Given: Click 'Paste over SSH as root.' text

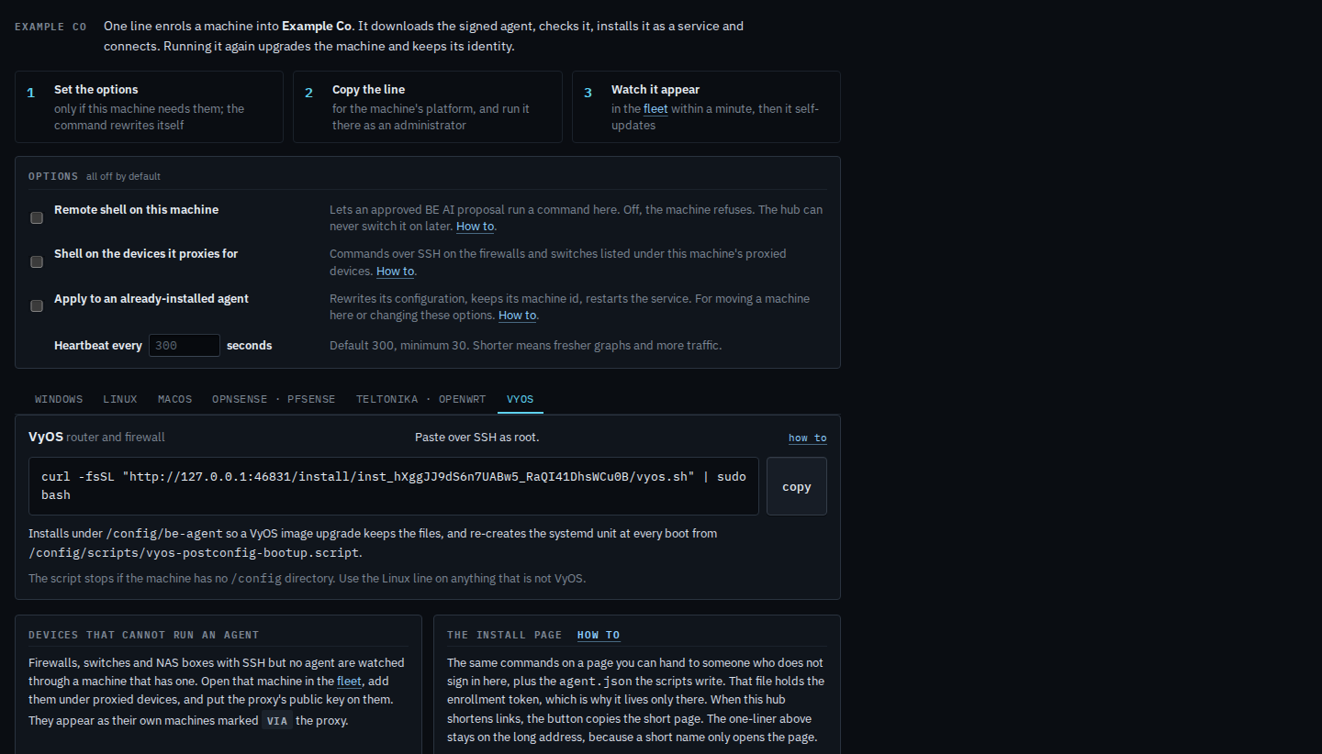Looking at the screenshot, I should [x=477, y=438].
